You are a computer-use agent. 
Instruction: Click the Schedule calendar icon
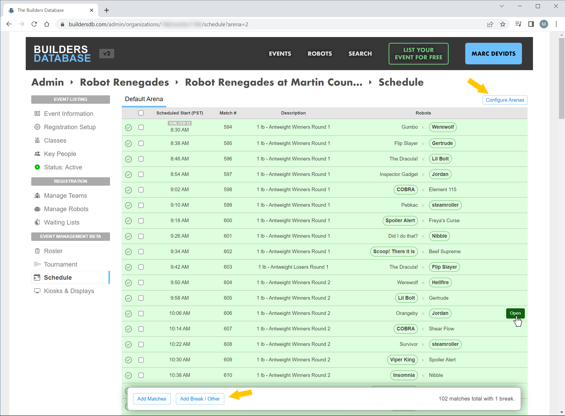tap(37, 277)
